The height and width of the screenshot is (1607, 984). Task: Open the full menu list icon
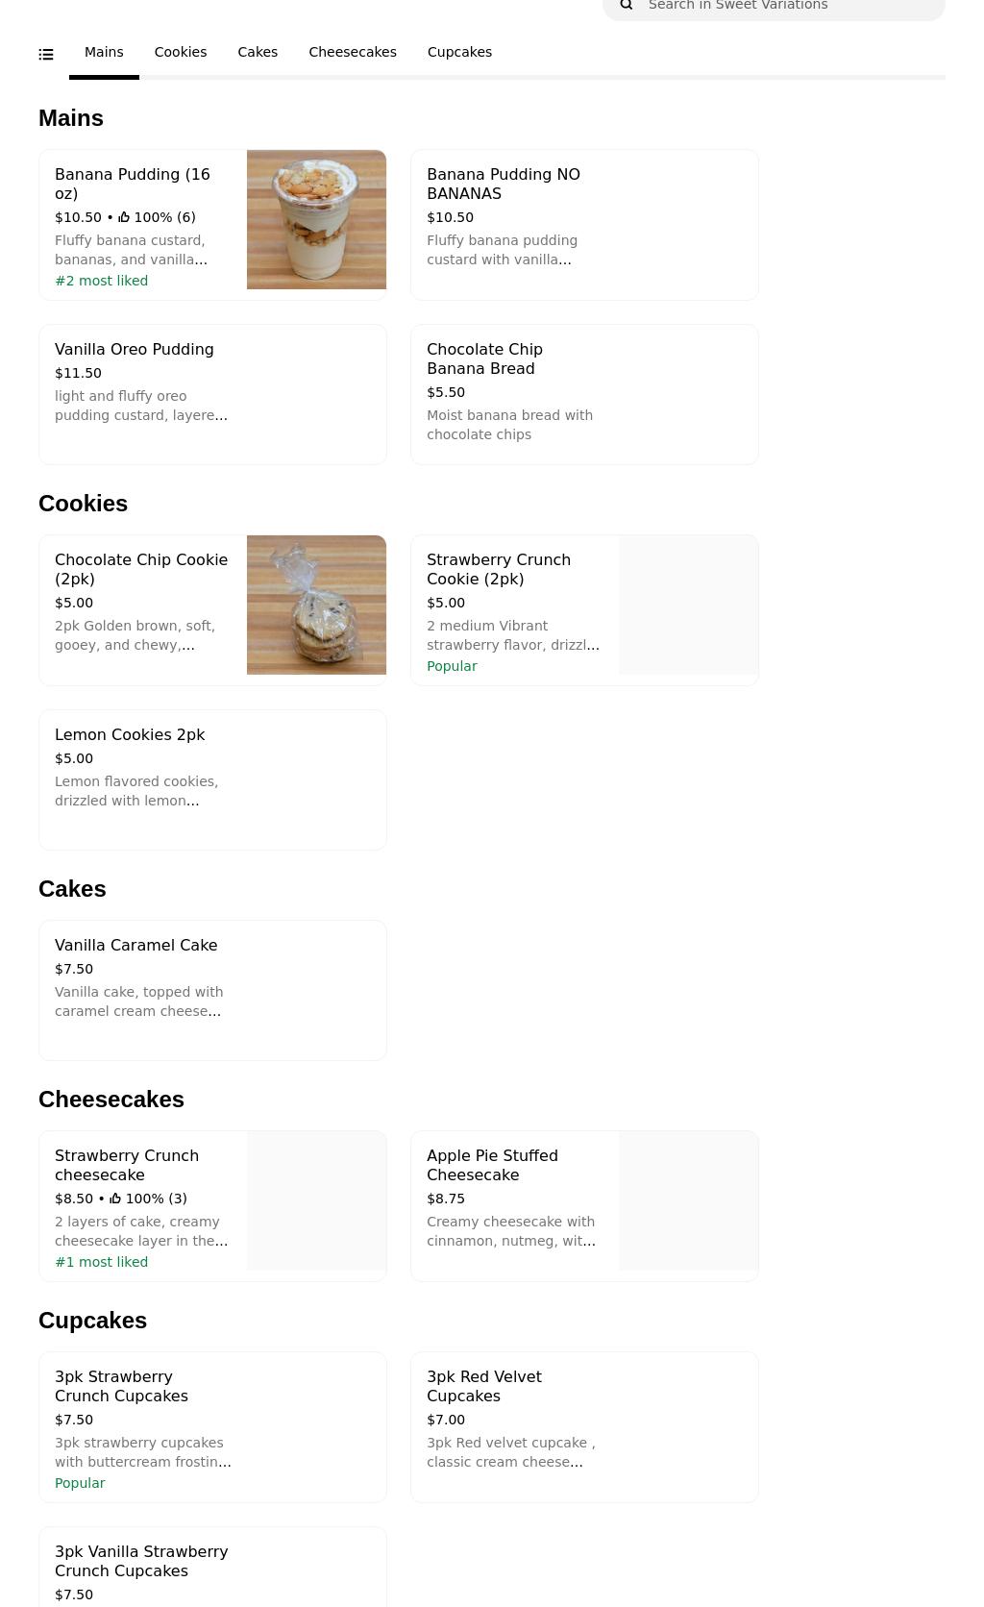[45, 54]
